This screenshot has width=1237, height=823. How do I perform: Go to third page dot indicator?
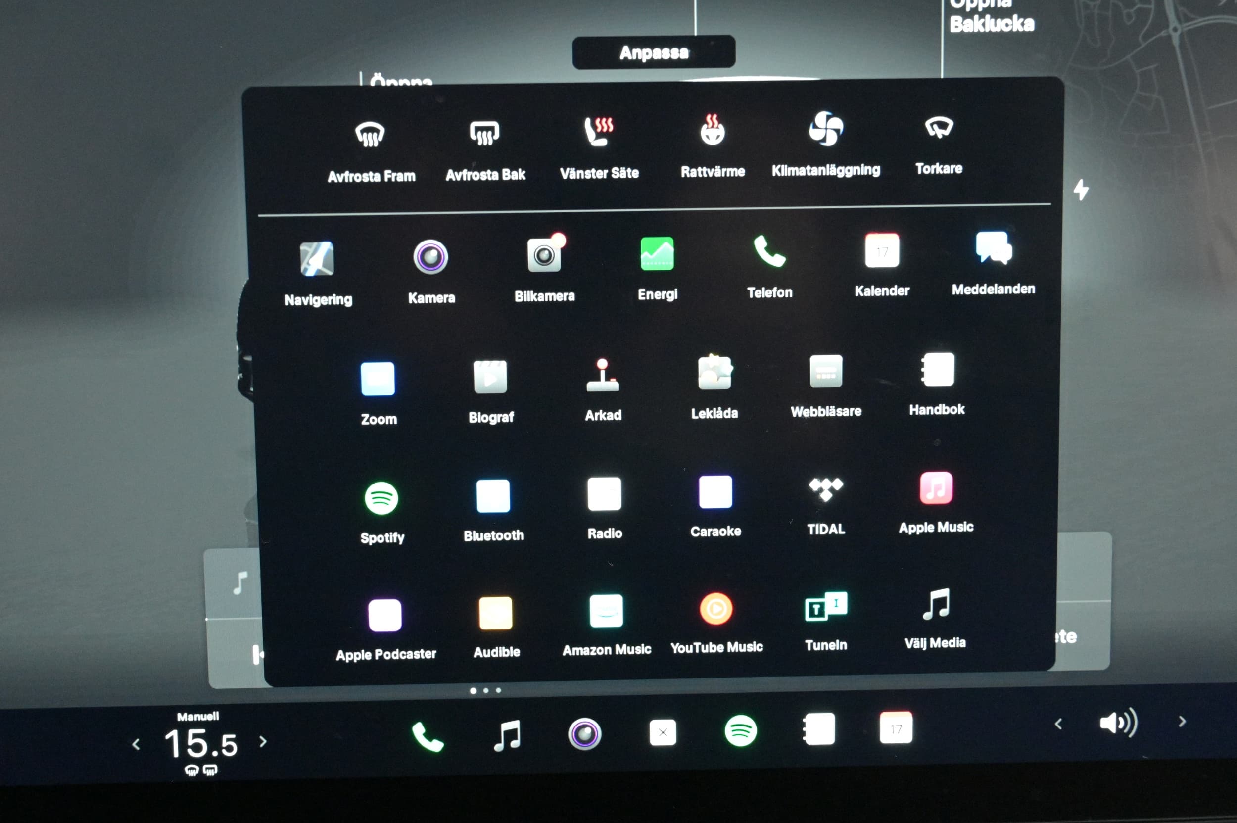[x=498, y=690]
